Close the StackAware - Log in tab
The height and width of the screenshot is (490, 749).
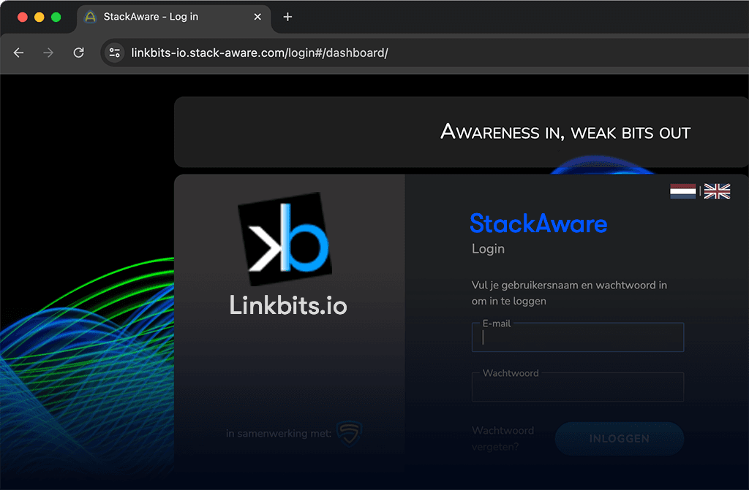(257, 17)
